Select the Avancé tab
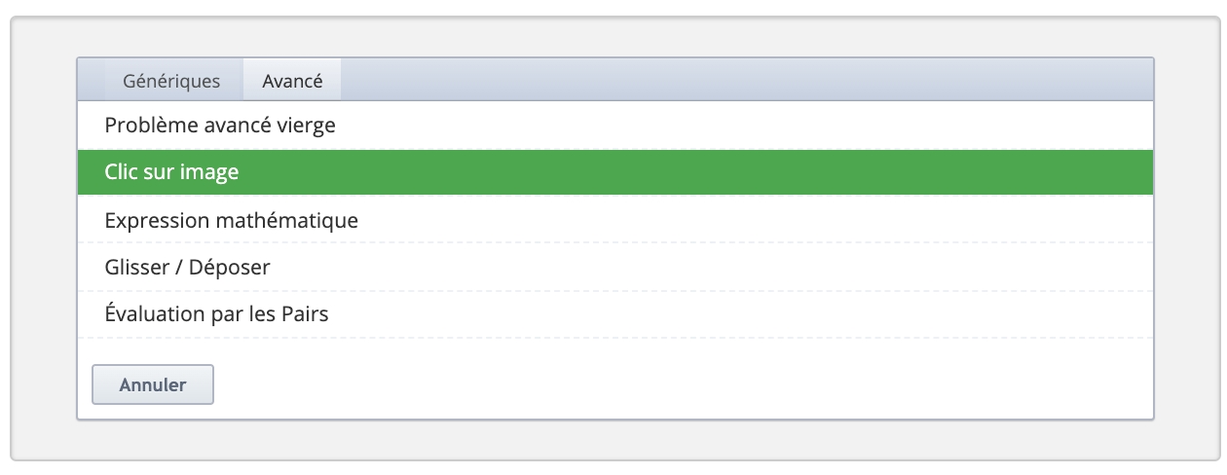Screen dimensions: 1227x475 pos(292,82)
